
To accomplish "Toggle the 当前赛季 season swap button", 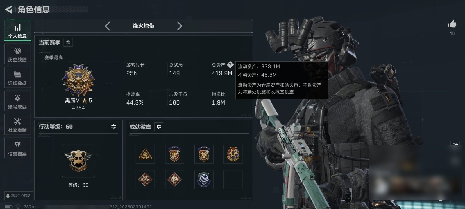I will pos(68,42).
